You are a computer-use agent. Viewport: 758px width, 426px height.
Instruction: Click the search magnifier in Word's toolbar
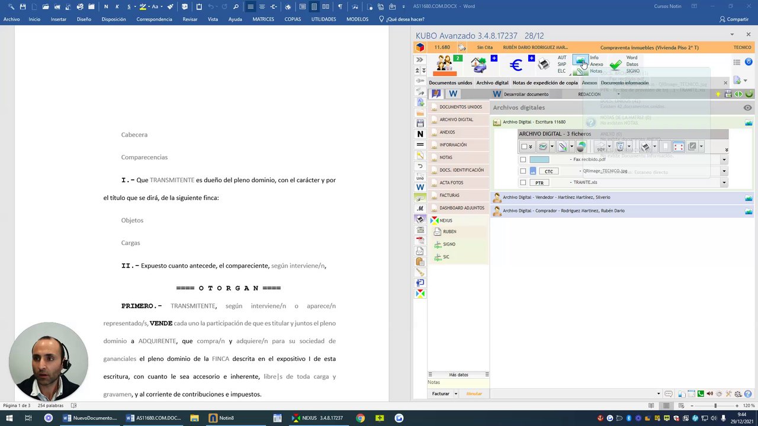(x=236, y=7)
